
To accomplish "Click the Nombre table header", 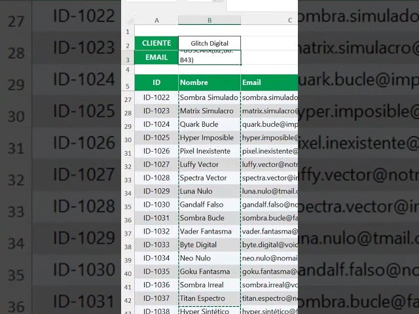I will pyautogui.click(x=209, y=82).
